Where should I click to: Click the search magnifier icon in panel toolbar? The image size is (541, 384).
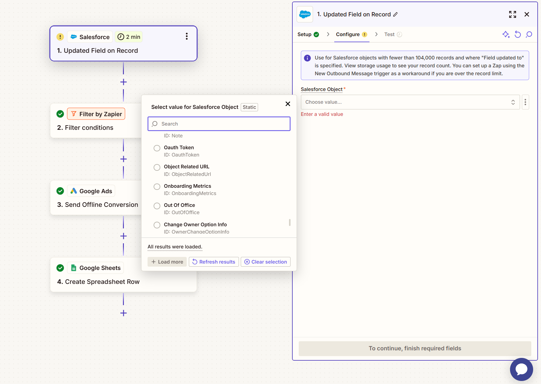[x=529, y=34]
